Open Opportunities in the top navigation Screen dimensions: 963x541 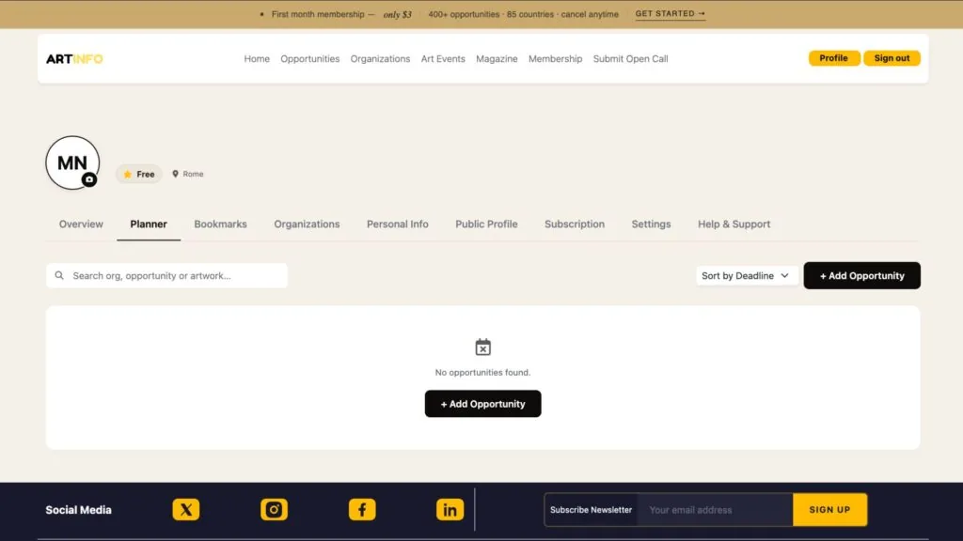coord(310,59)
